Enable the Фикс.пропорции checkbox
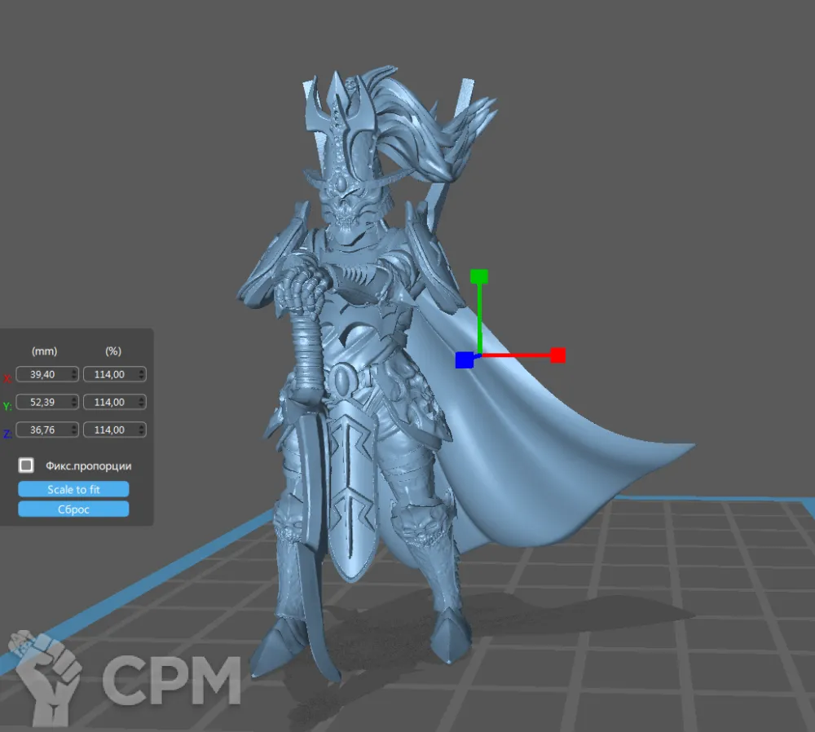Viewport: 815px width, 732px height. point(27,465)
